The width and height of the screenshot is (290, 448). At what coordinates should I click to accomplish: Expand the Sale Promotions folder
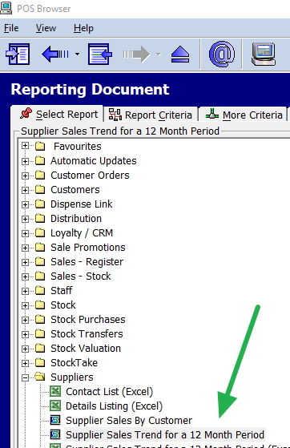(x=25, y=248)
